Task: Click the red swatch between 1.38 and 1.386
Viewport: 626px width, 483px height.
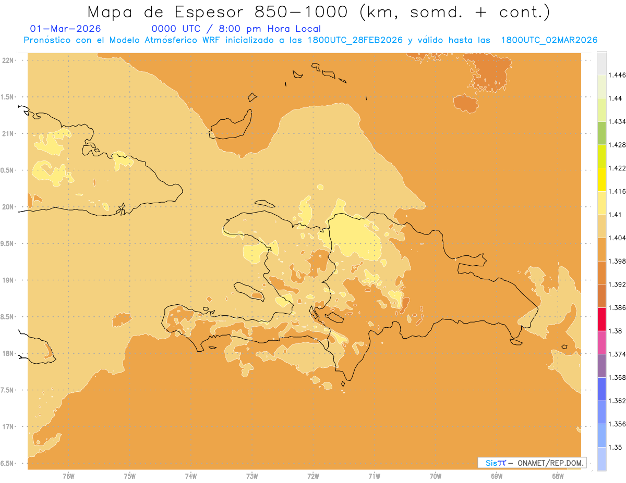Action: coord(601,319)
